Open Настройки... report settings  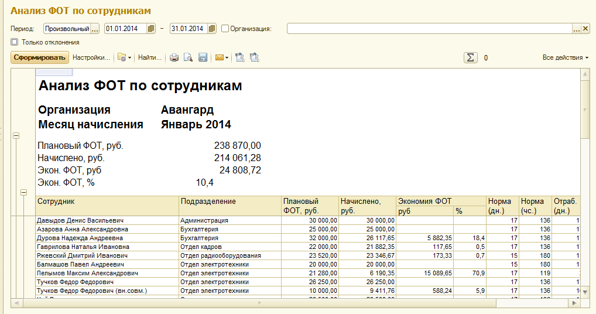[91, 57]
